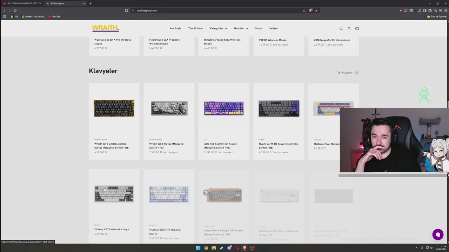Click the WOBKEY Rainy 75 keyboard image

point(169,194)
